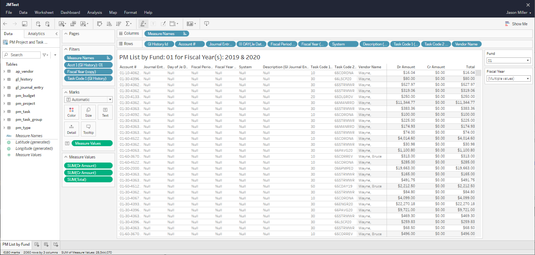Select the Latitude (generated) field
Viewport: 535px width, 255px height.
33,142
